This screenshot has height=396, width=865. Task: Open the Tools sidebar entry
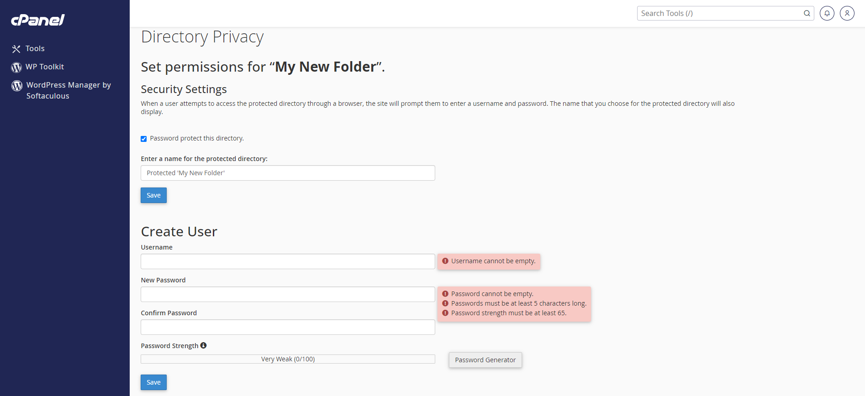point(35,48)
